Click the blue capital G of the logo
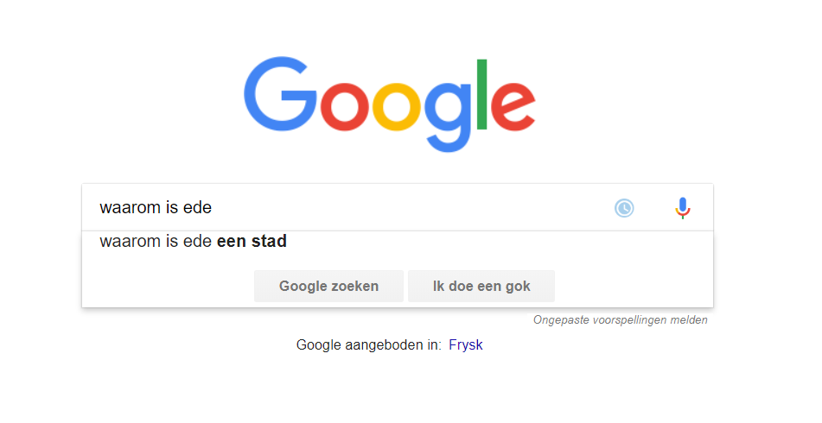This screenshot has height=423, width=822. pos(280,94)
